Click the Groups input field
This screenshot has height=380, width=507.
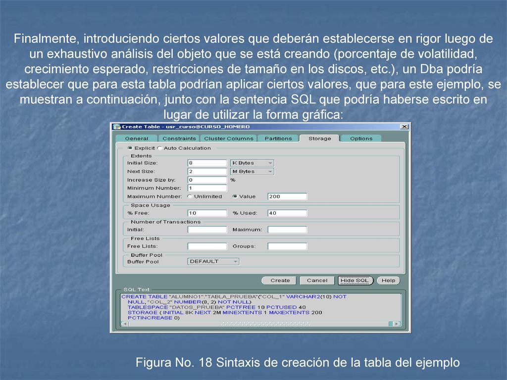[x=288, y=246]
